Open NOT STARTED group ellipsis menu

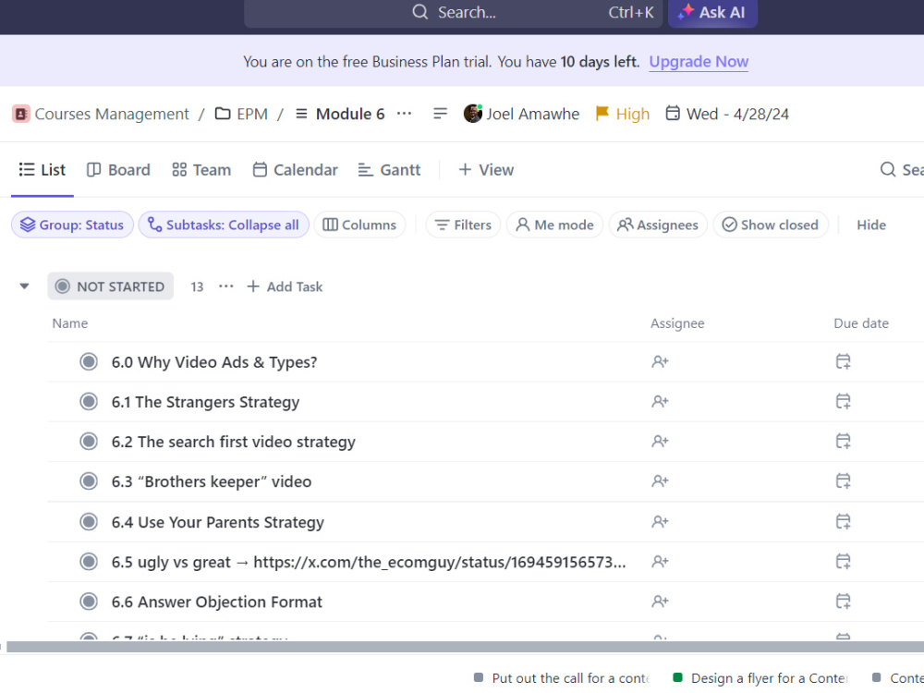[x=225, y=286]
